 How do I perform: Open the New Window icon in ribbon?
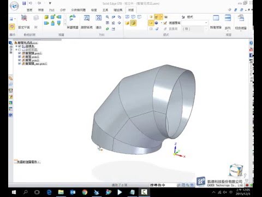tap(216, 18)
